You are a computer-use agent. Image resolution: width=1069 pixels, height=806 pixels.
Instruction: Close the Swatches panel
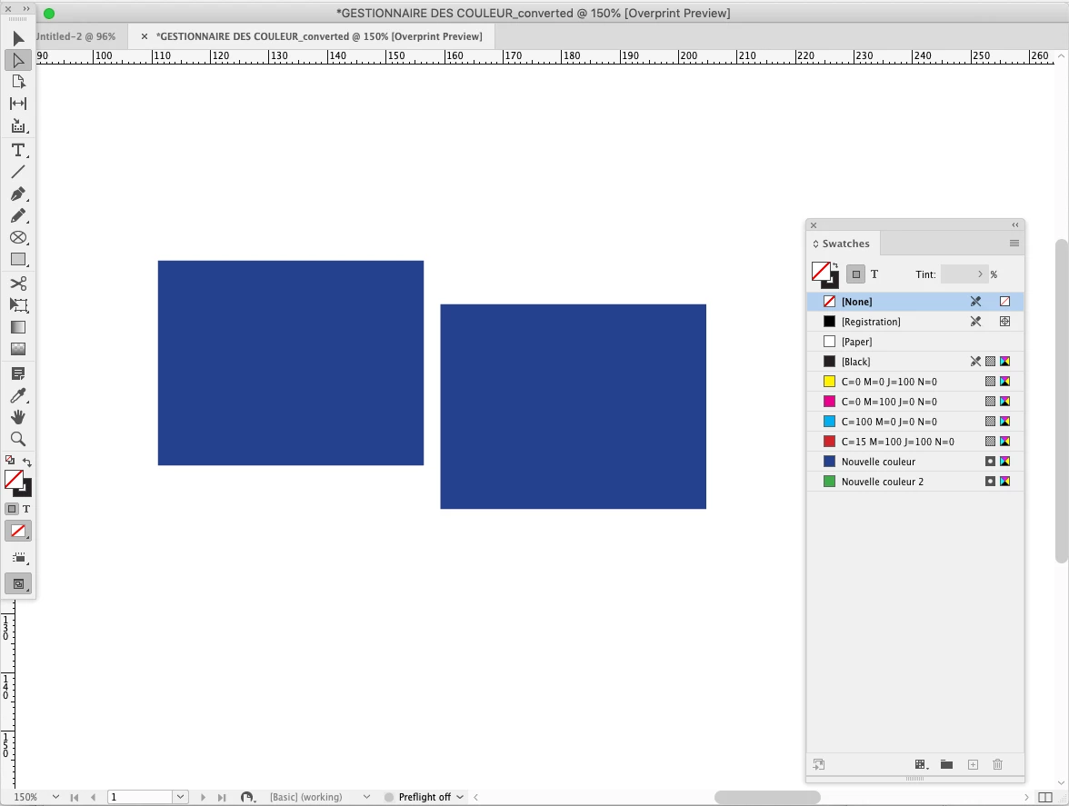[814, 224]
